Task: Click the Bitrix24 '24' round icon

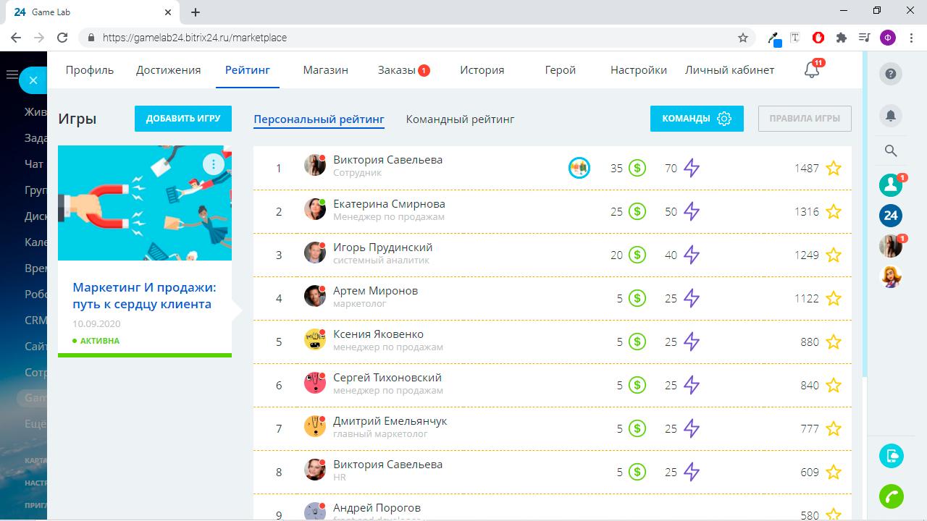Action: tap(891, 216)
